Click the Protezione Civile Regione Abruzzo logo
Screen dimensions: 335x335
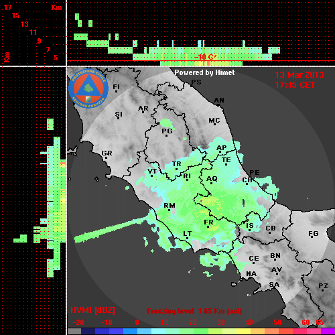click(x=88, y=88)
